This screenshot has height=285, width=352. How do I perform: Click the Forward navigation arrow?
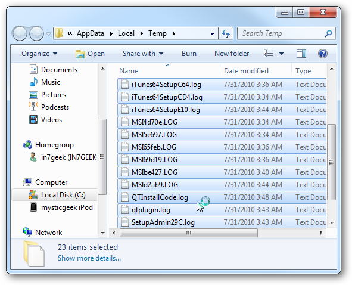(x=36, y=34)
